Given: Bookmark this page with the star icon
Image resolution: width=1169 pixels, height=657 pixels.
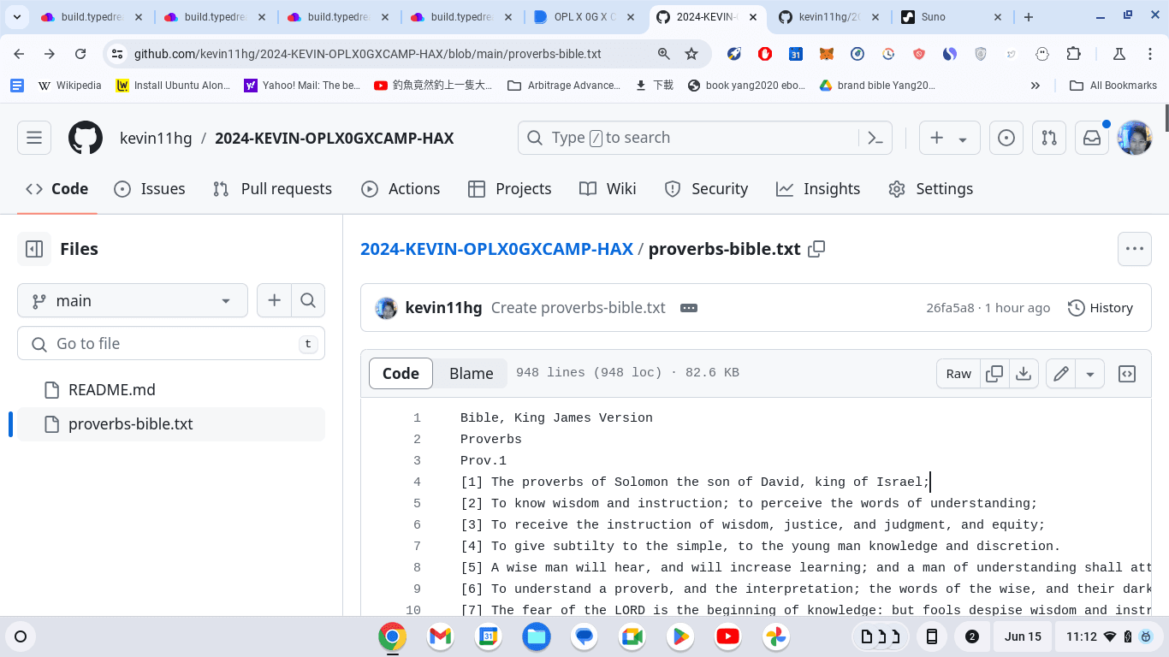Looking at the screenshot, I should [691, 54].
